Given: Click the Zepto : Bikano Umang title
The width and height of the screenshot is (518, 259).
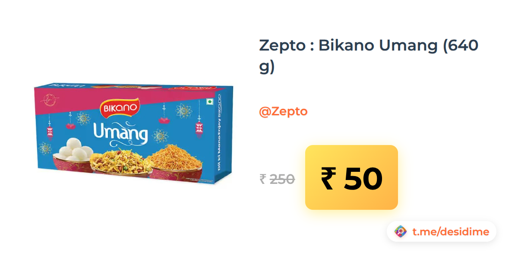Looking at the screenshot, I should click(369, 56).
